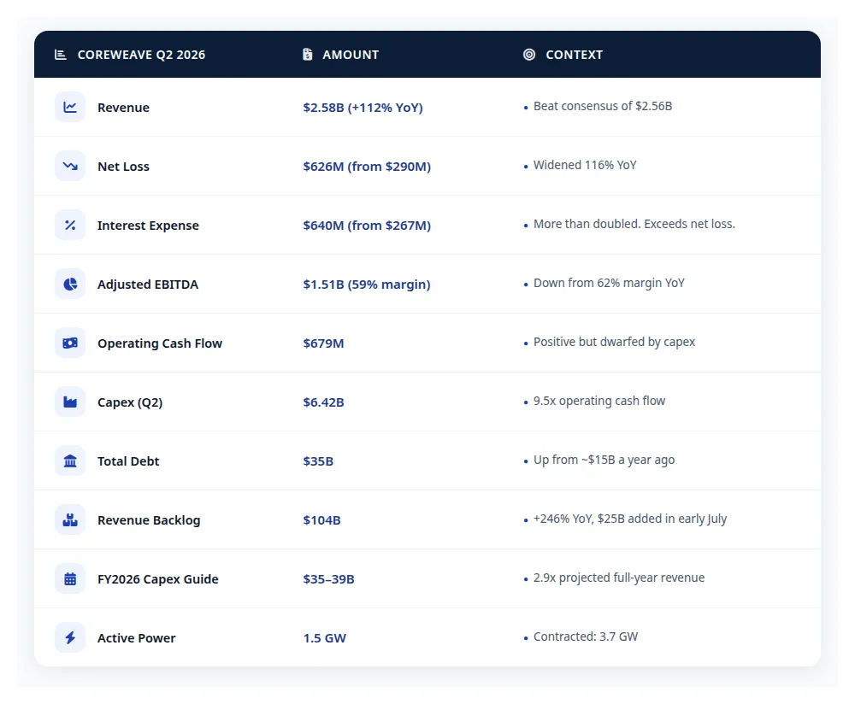The image size is (855, 704).
Task: Click the Net Loss downward trend icon
Action: click(x=70, y=167)
